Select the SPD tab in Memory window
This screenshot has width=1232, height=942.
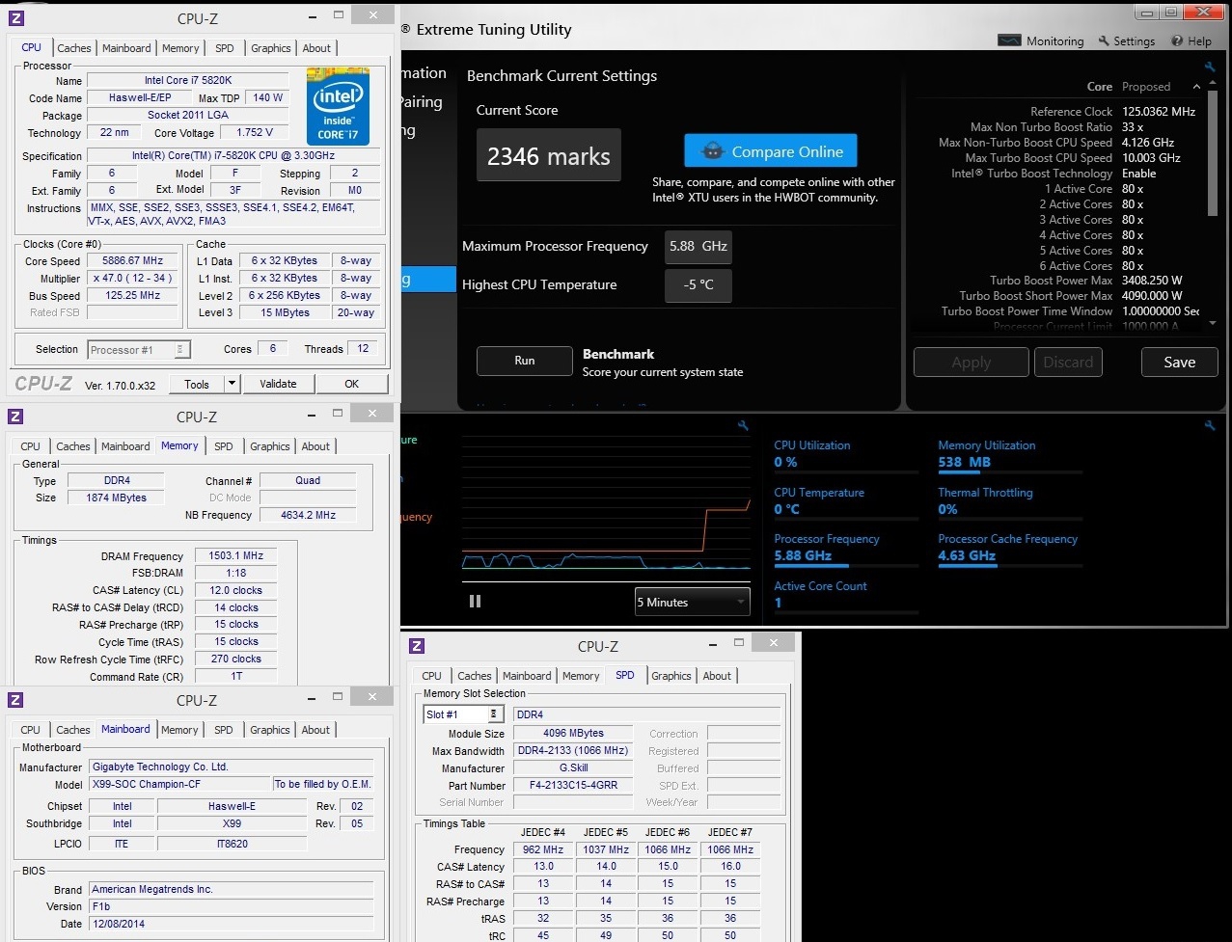[224, 446]
